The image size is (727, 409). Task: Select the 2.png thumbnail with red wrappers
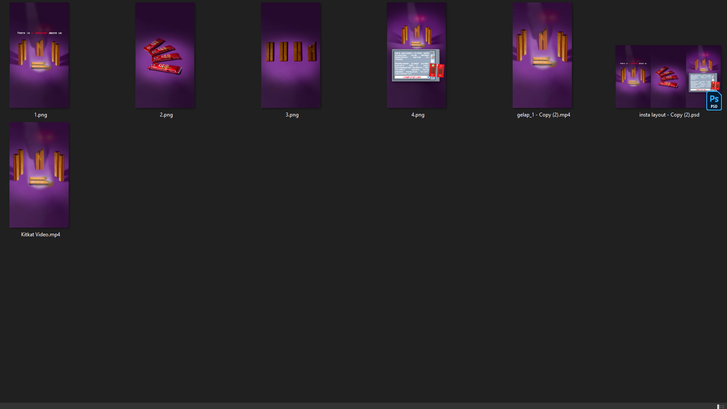(x=165, y=55)
